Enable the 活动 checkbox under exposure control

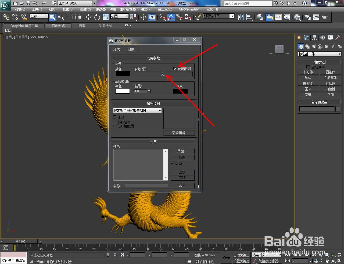click(x=115, y=117)
